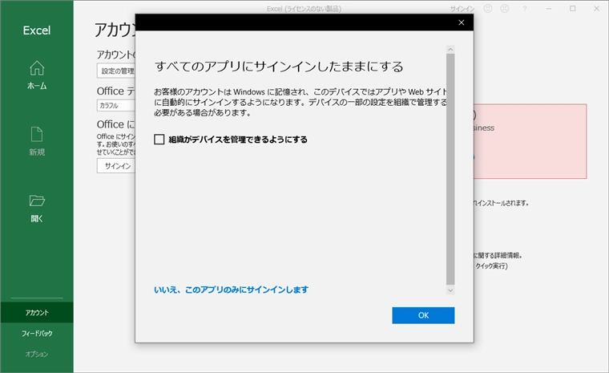The height and width of the screenshot is (373, 609).
Task: Click the smiley face feedback icon
Action: coord(488,9)
